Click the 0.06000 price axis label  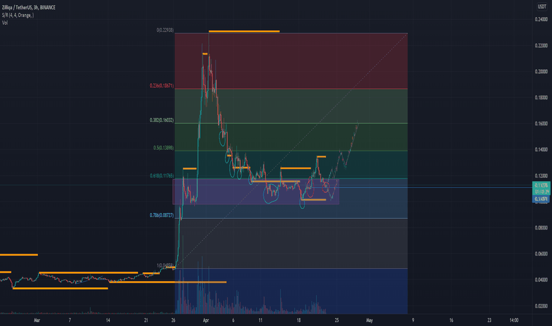click(541, 254)
